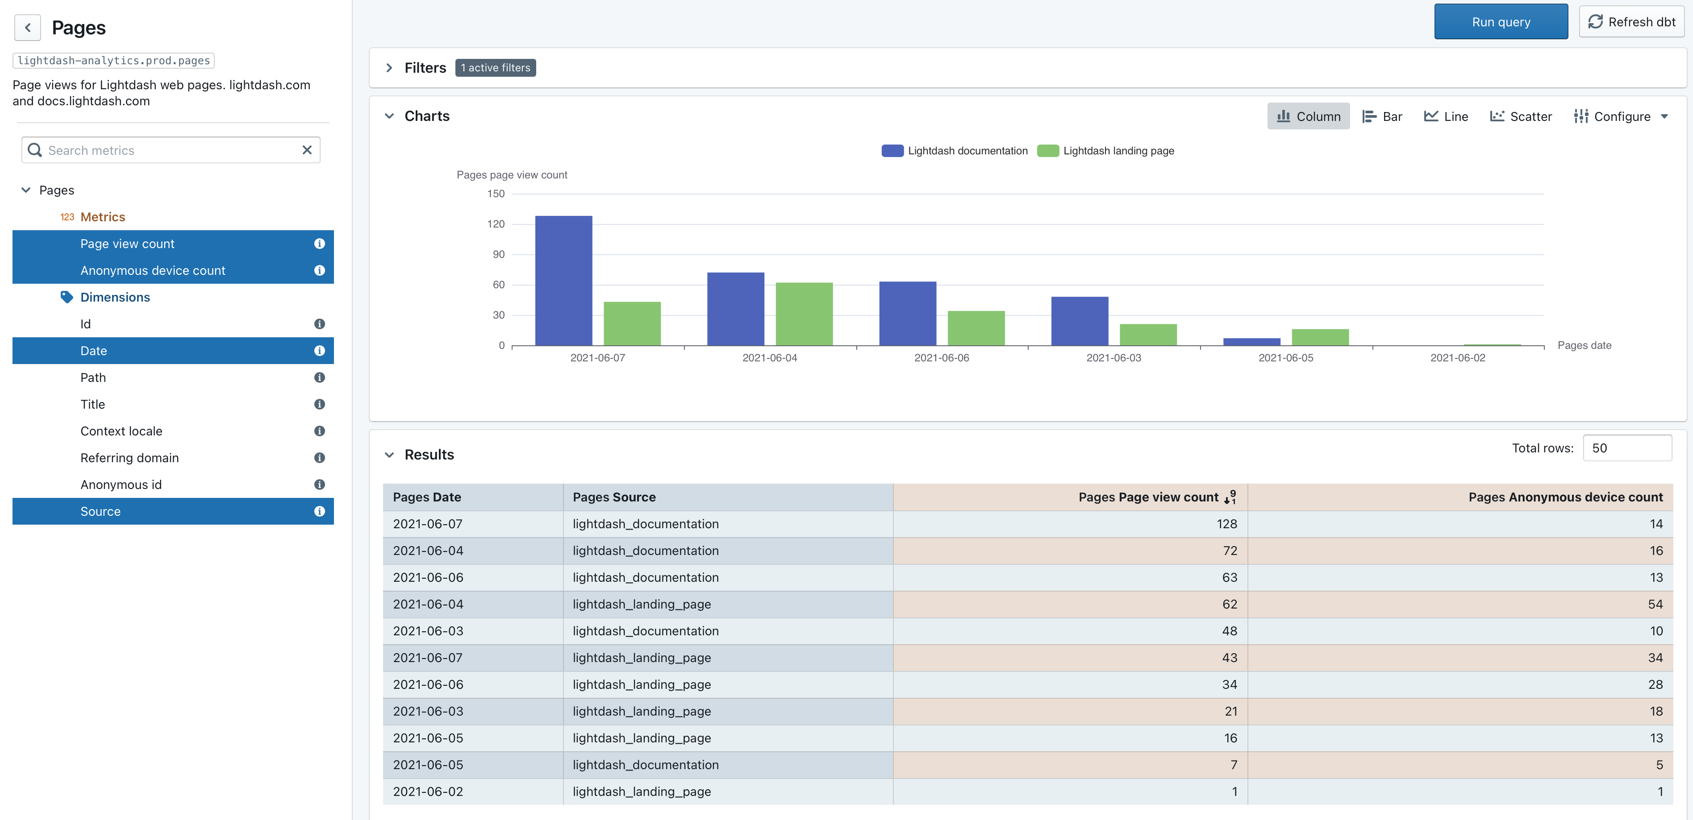
Task: Switch chart type to Column
Action: pyautogui.click(x=1308, y=116)
